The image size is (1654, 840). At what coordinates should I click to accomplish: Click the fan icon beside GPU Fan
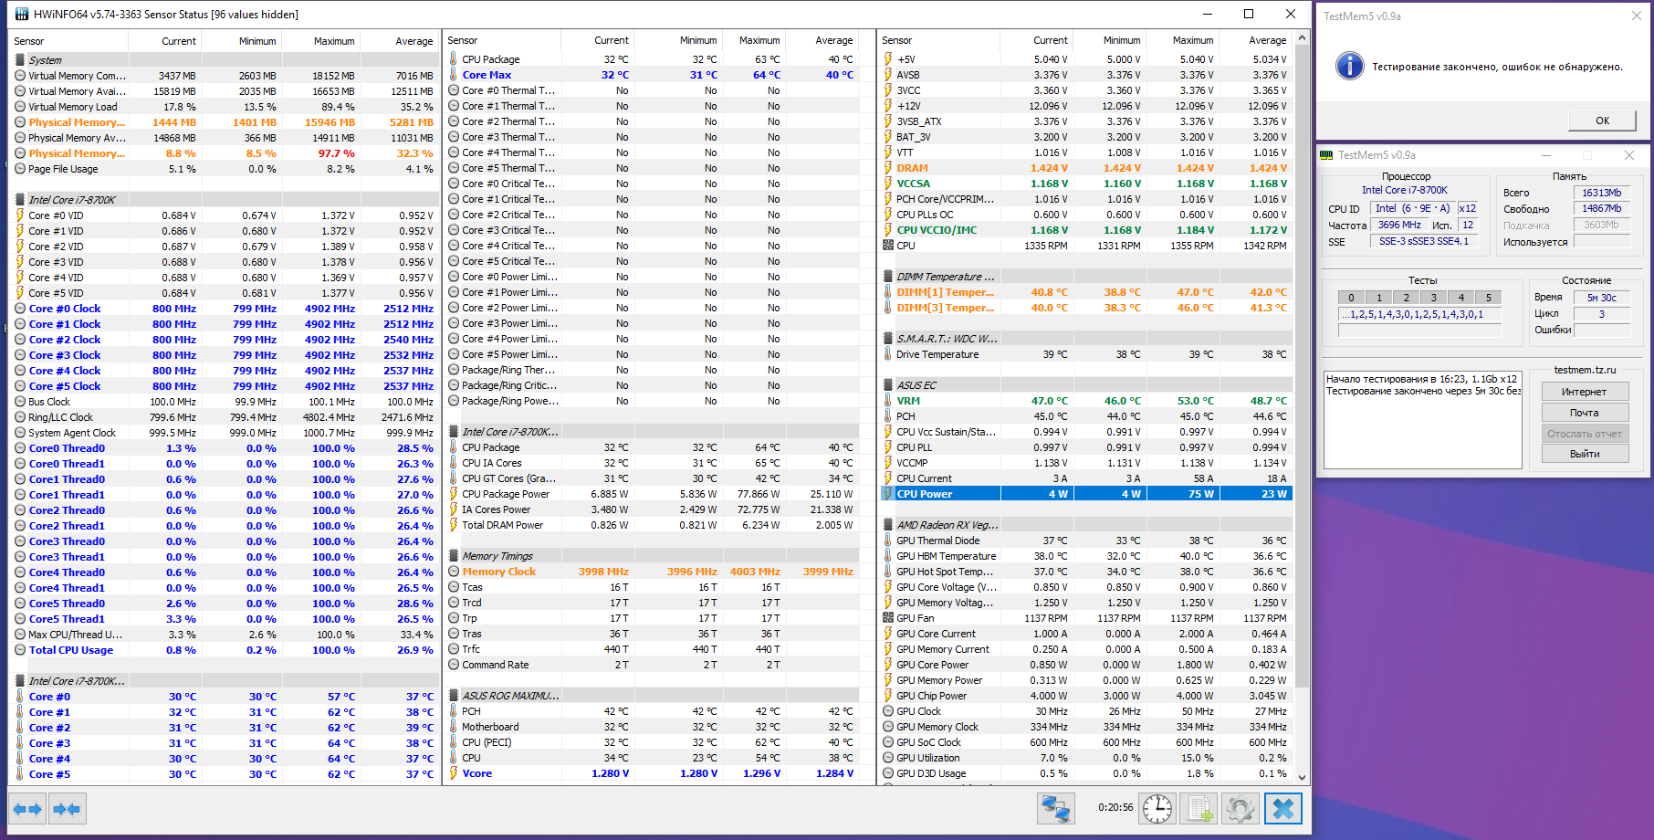(888, 618)
